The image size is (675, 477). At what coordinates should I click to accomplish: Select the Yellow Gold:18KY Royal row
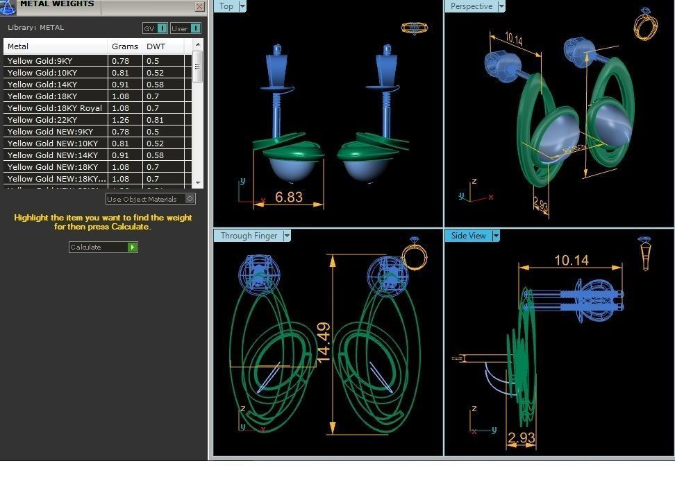[x=98, y=108]
